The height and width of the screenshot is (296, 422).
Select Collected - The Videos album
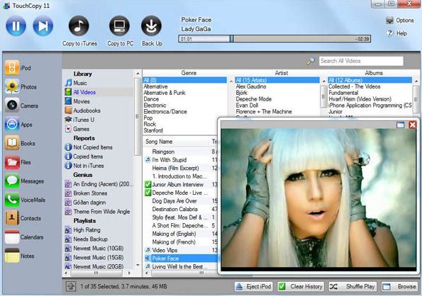click(x=354, y=86)
